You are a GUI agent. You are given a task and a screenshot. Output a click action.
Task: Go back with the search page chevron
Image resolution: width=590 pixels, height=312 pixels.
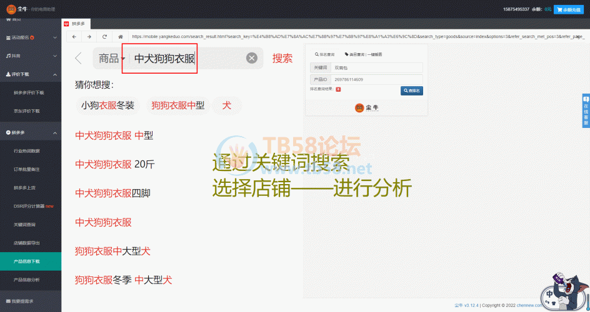click(x=78, y=58)
